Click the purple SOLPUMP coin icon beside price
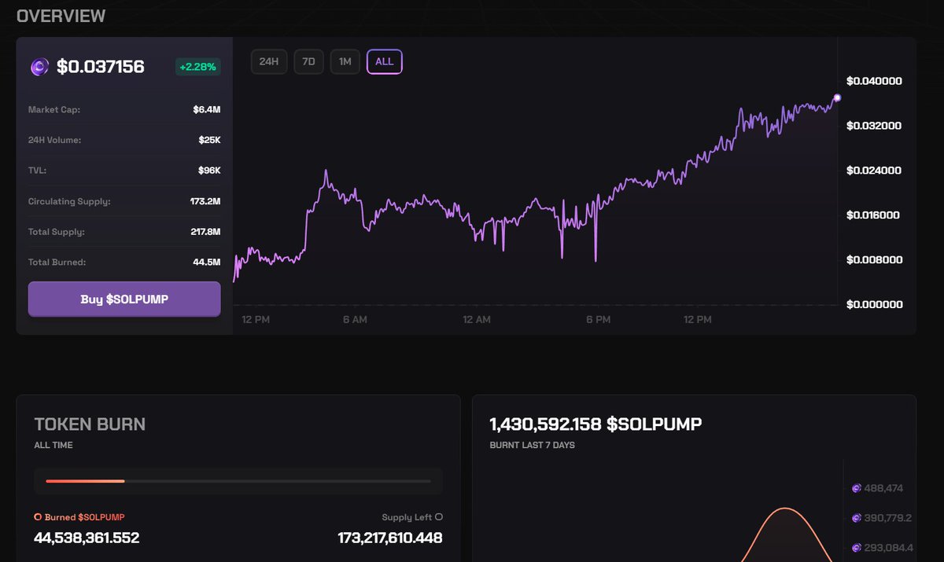The height and width of the screenshot is (562, 944). 39,67
